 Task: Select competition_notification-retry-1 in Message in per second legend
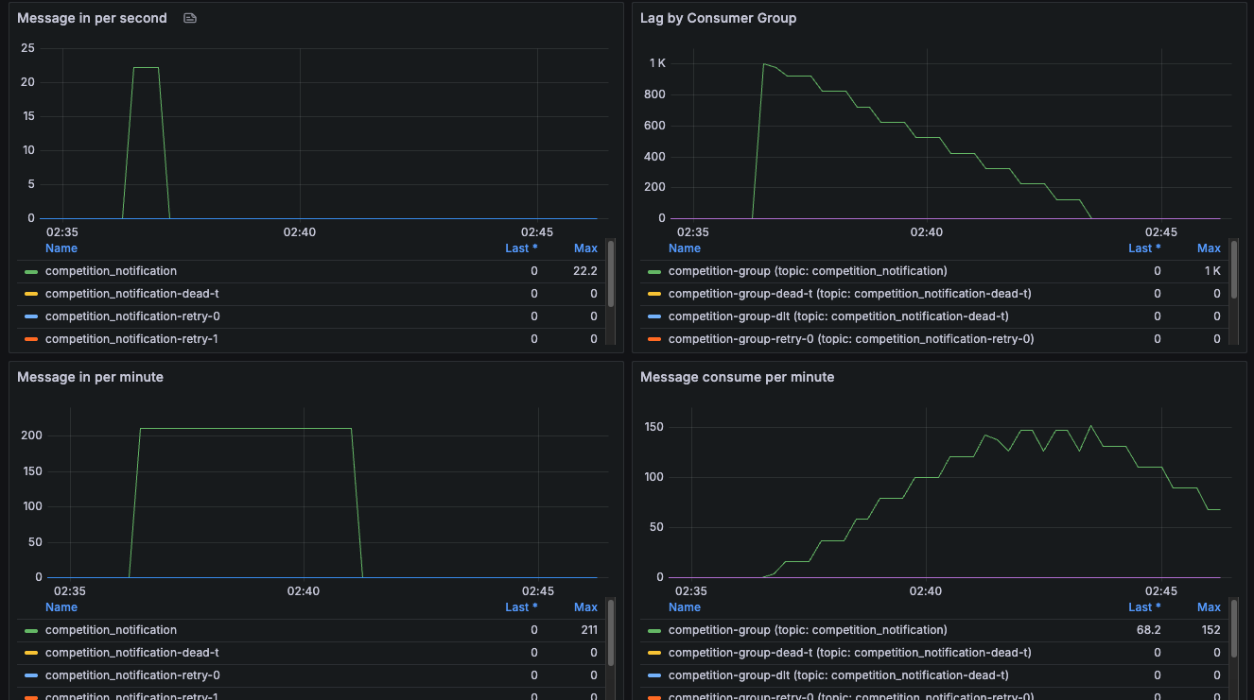pyautogui.click(x=131, y=339)
